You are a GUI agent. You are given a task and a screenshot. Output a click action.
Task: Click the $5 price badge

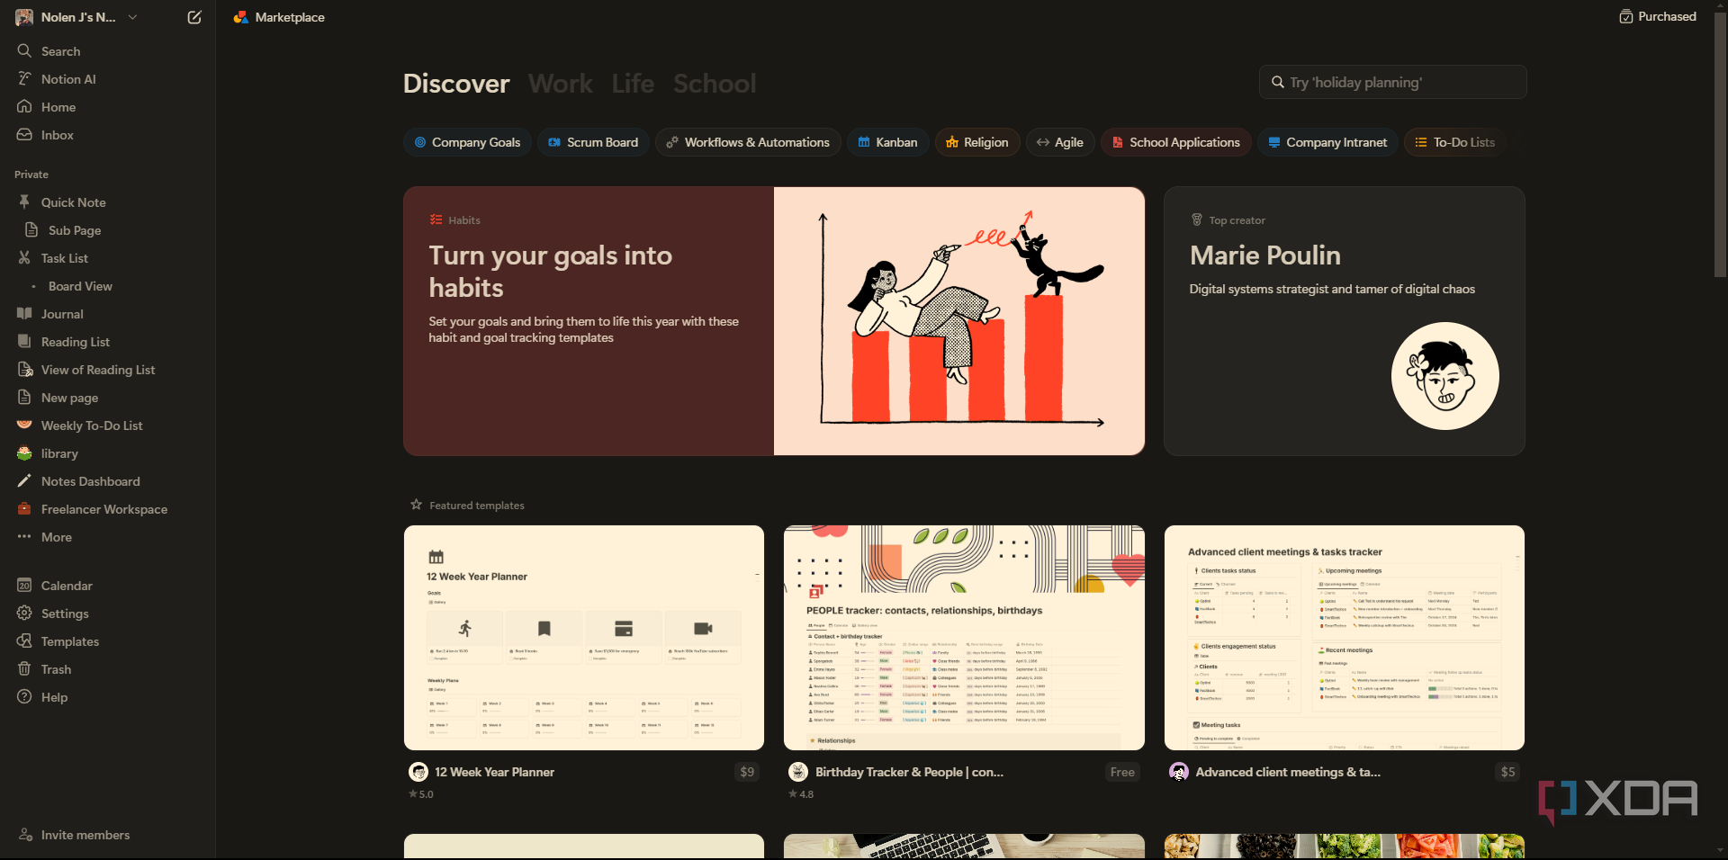(1507, 772)
